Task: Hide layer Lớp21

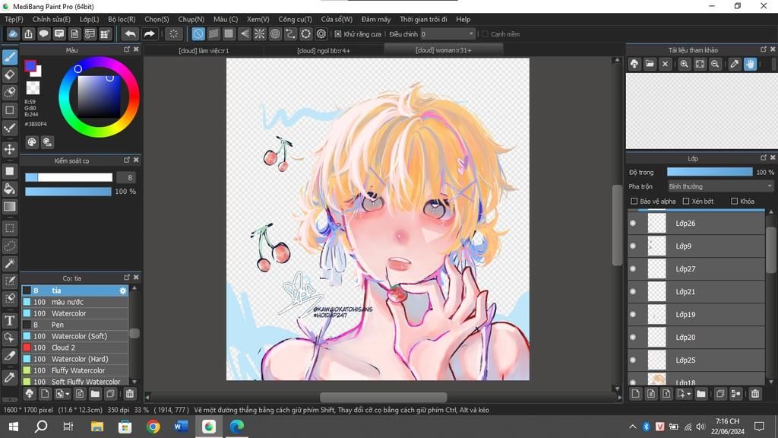Action: [633, 291]
